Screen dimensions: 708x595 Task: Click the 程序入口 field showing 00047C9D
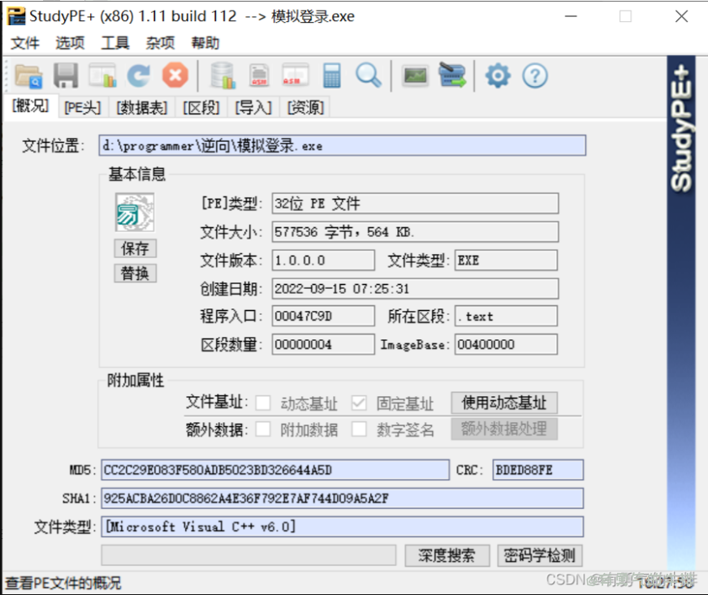pyautogui.click(x=323, y=317)
